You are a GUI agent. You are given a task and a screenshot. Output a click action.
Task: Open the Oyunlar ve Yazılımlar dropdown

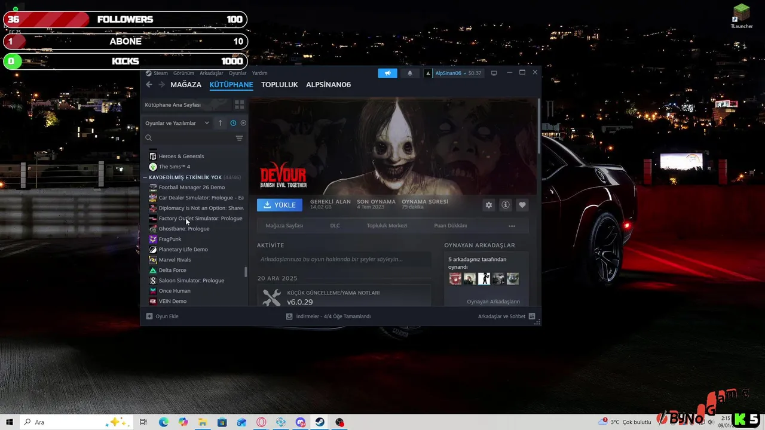click(178, 123)
